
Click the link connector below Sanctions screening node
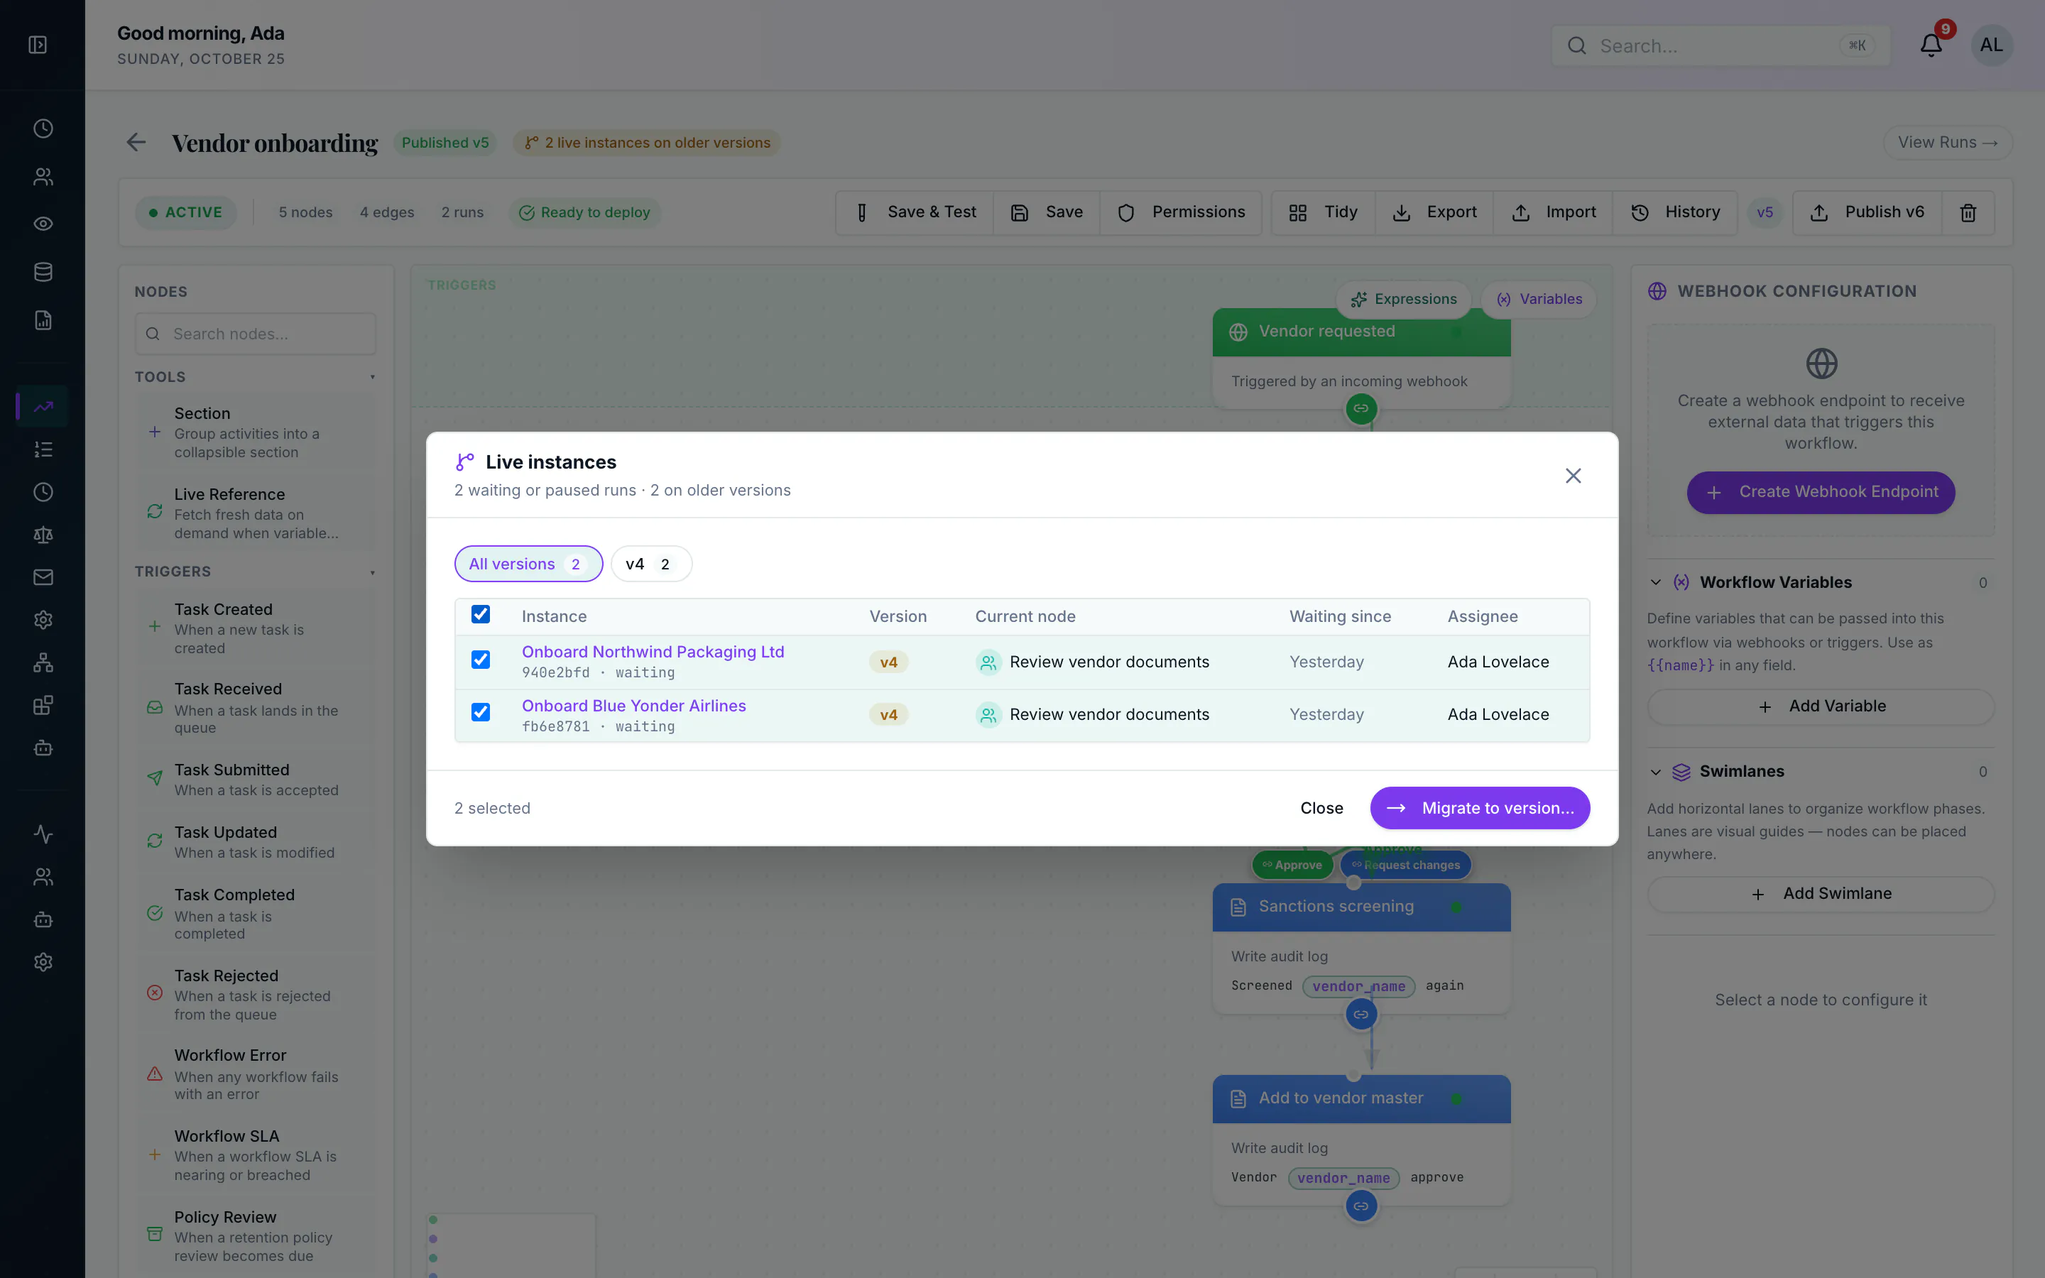[1360, 1015]
